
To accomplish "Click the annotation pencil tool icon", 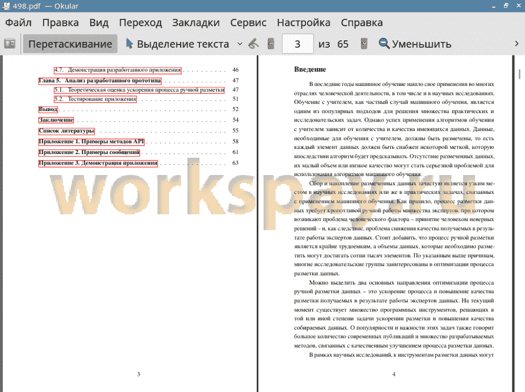I will pyautogui.click(x=254, y=44).
